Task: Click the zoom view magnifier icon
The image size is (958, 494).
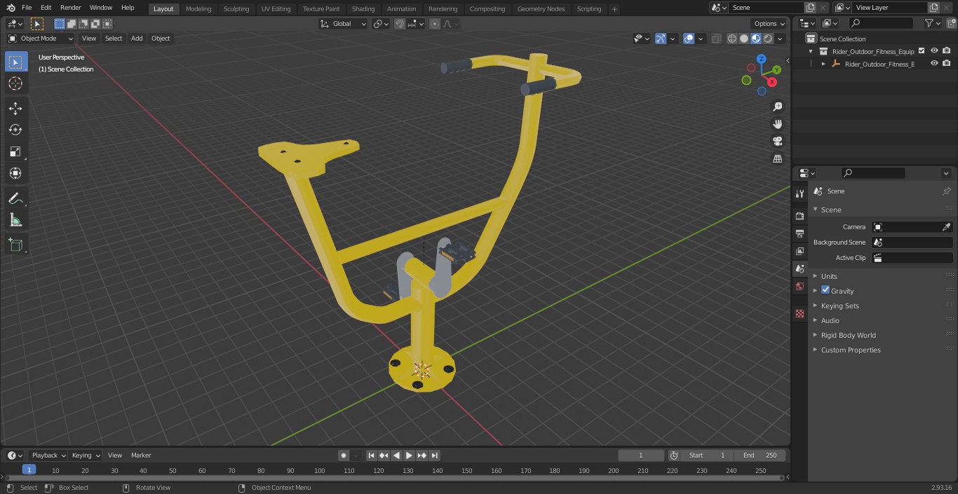Action: tap(777, 107)
